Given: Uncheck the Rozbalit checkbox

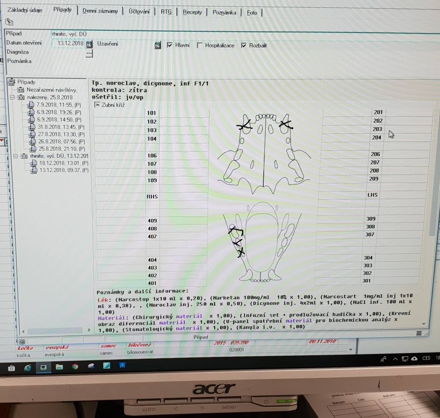Looking at the screenshot, I should [x=244, y=45].
